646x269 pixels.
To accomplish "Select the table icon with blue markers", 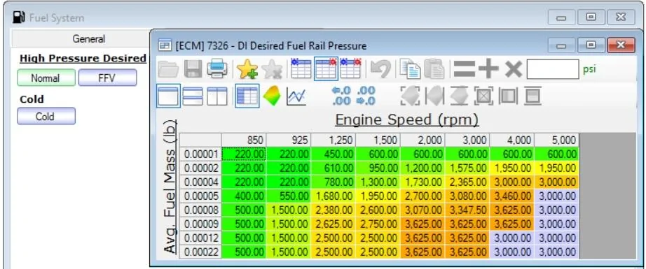I will click(301, 68).
